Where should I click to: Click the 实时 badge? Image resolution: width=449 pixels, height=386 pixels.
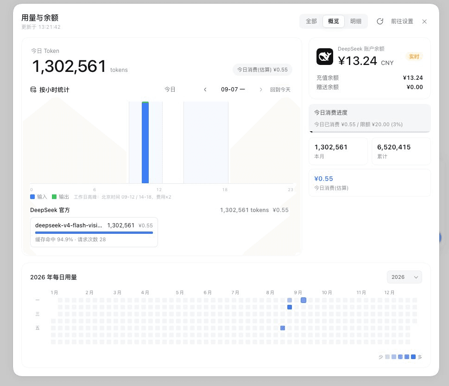(414, 57)
